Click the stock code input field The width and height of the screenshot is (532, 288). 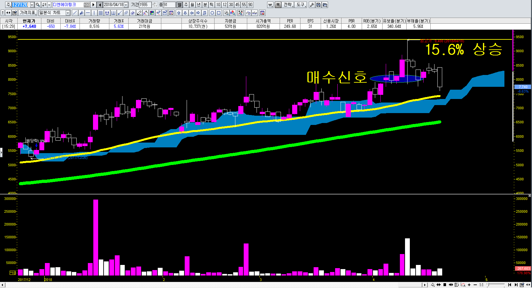[x=21, y=5]
